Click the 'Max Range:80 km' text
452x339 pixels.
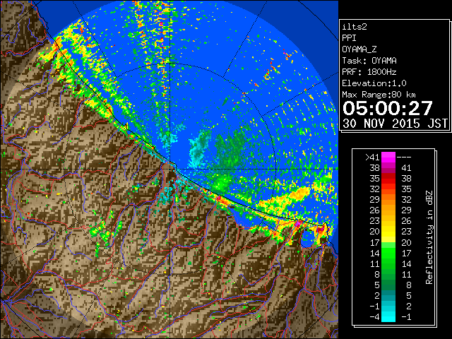tap(379, 95)
